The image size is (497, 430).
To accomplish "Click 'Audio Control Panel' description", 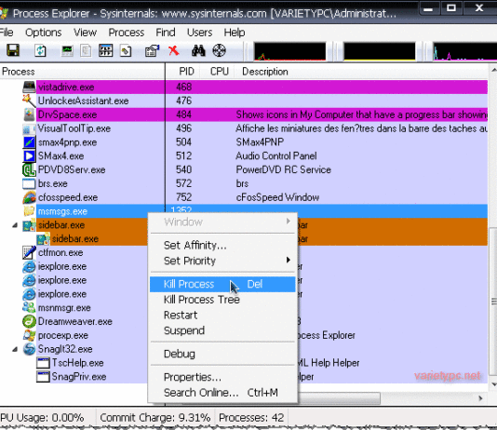I will coord(276,156).
